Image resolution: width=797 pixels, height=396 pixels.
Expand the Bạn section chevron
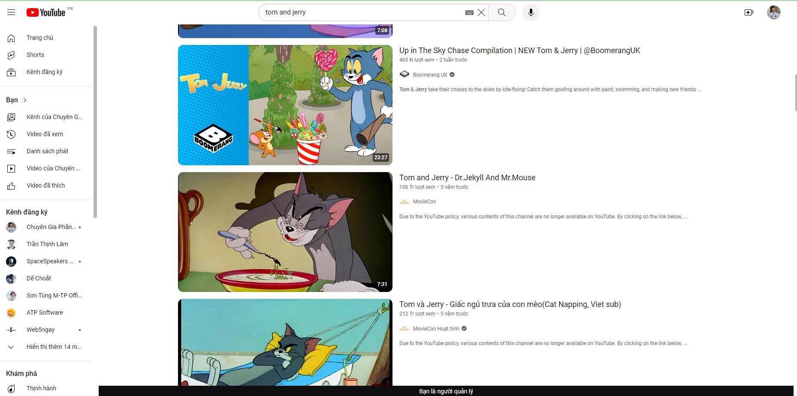(x=25, y=100)
